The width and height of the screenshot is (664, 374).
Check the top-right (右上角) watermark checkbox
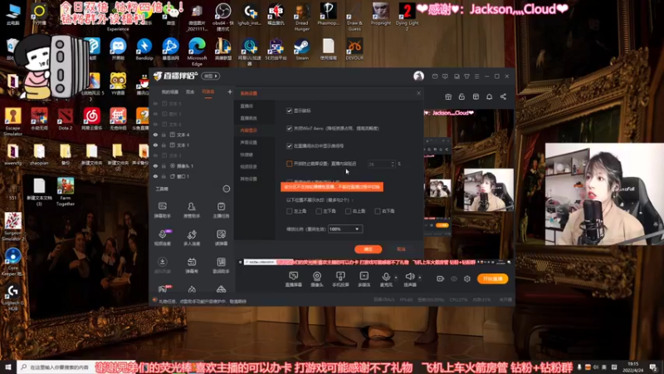pos(348,211)
